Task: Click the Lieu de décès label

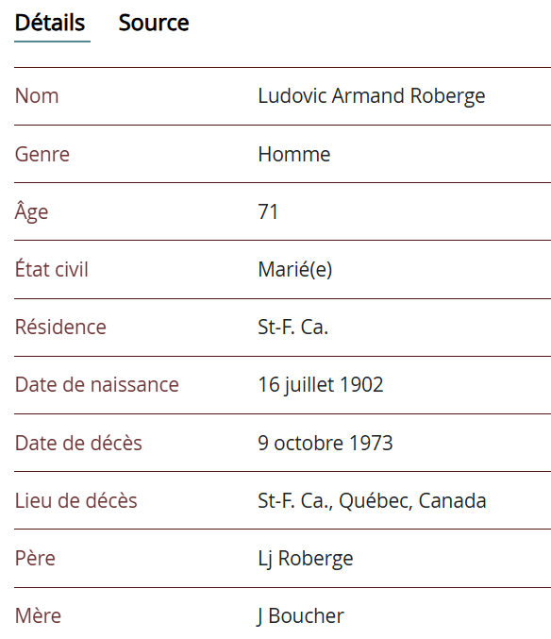Action: [76, 501]
